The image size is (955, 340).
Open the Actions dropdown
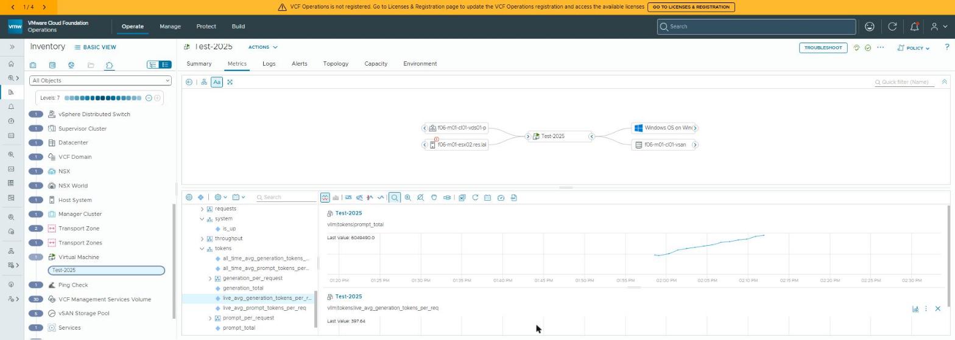click(263, 47)
